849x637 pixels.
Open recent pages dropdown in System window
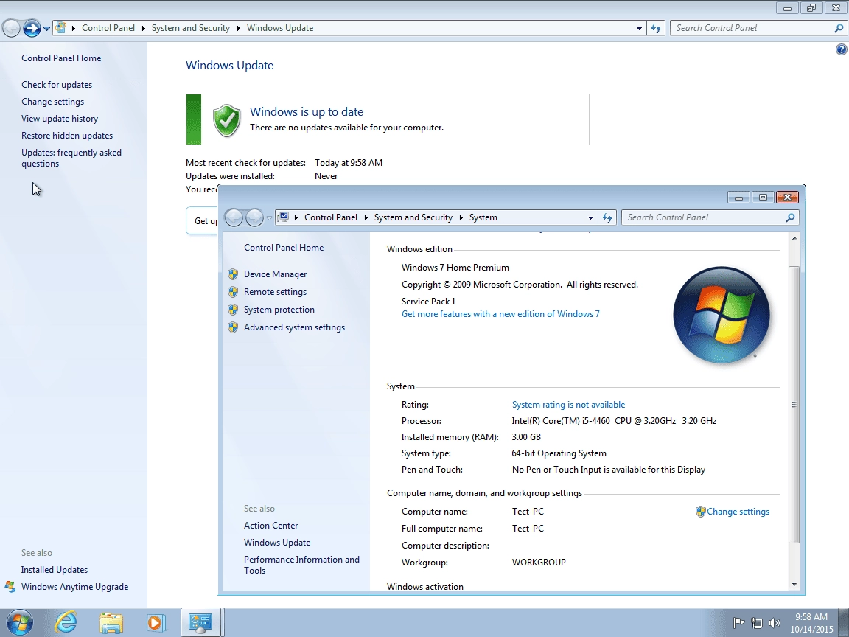[x=269, y=218]
